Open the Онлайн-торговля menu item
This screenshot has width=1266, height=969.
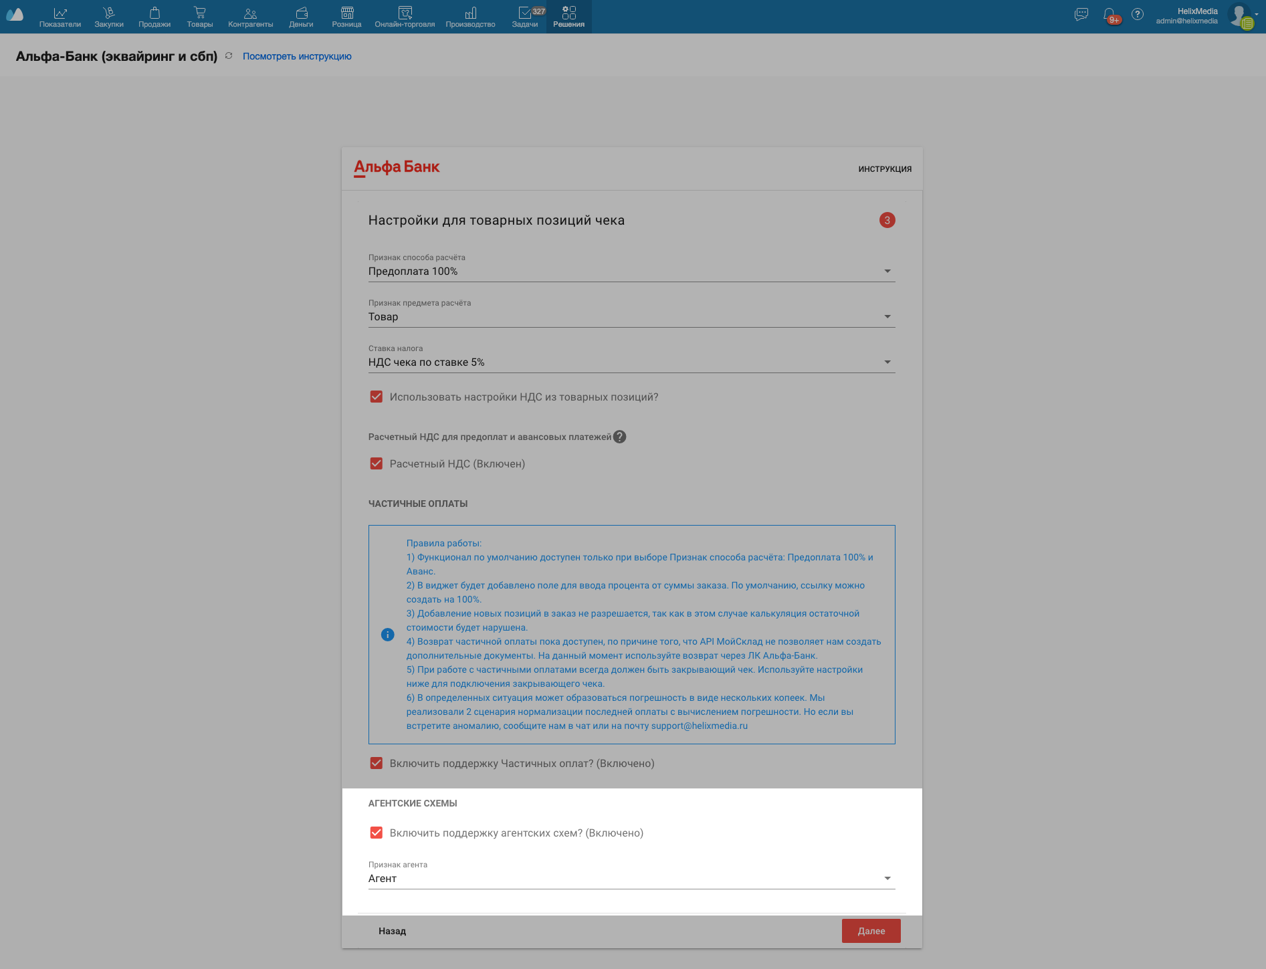pyautogui.click(x=405, y=17)
